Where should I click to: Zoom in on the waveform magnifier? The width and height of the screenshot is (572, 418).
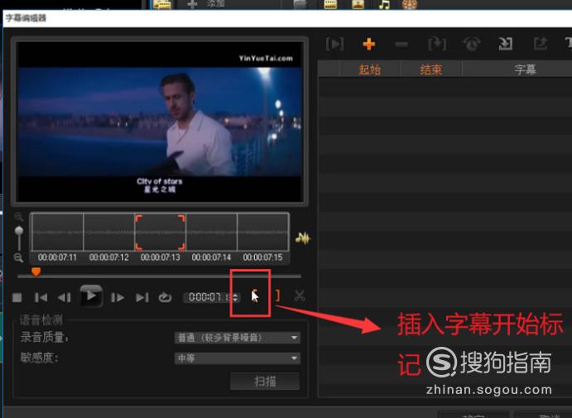tap(18, 218)
